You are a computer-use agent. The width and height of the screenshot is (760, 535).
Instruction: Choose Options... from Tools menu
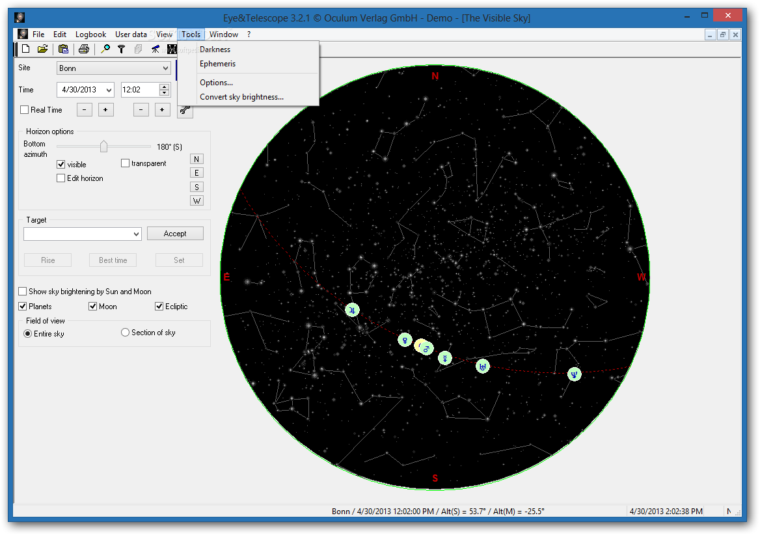pos(216,83)
